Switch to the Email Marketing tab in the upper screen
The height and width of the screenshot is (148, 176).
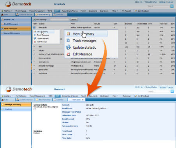(43, 14)
